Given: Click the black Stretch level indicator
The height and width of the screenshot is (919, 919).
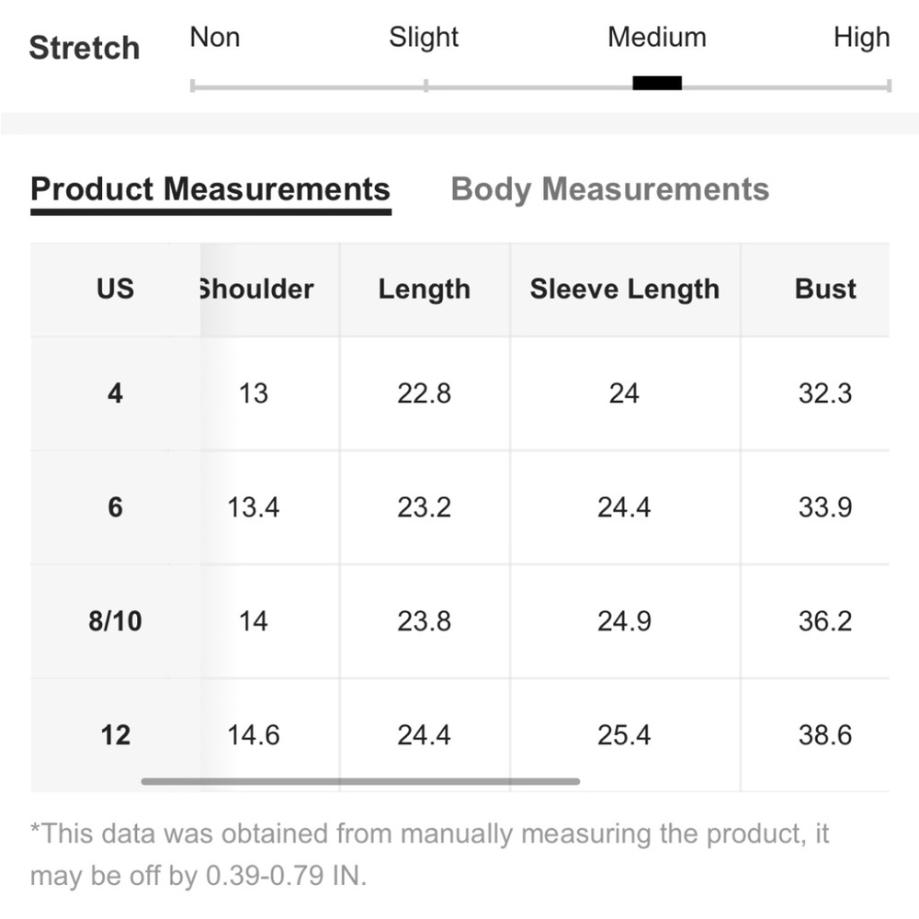Looking at the screenshot, I should 657,84.
